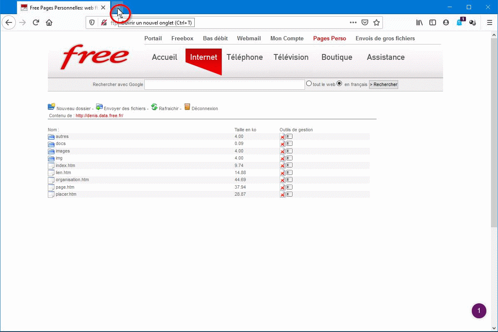Screen dimensions: 498x332
Task: Show the sidebars panel icon
Action: tap(433, 22)
